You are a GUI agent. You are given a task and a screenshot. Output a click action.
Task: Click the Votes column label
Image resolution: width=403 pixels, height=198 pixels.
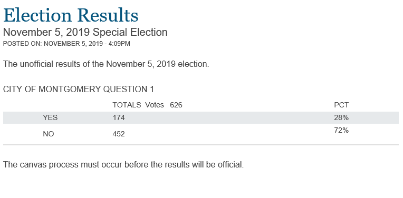pos(155,105)
